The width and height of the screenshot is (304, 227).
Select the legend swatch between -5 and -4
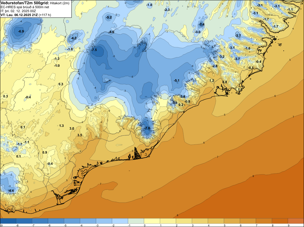click(x=72, y=221)
